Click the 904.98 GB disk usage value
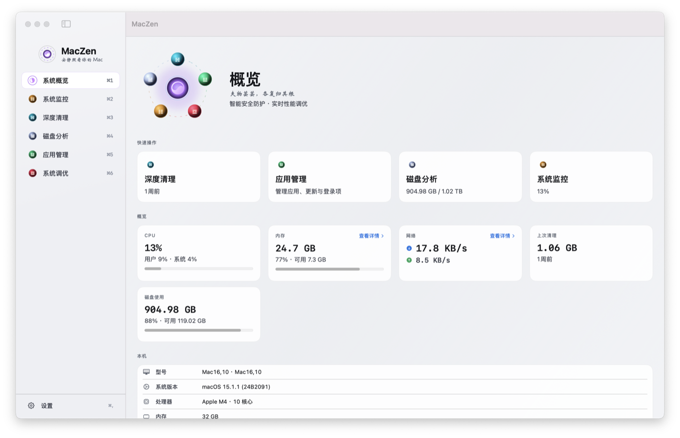The height and width of the screenshot is (438, 680). [170, 309]
